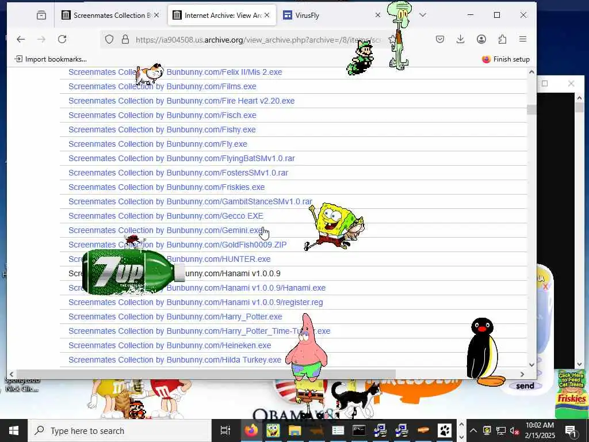
Task: Open File Explorer from the taskbar
Action: [x=295, y=430]
